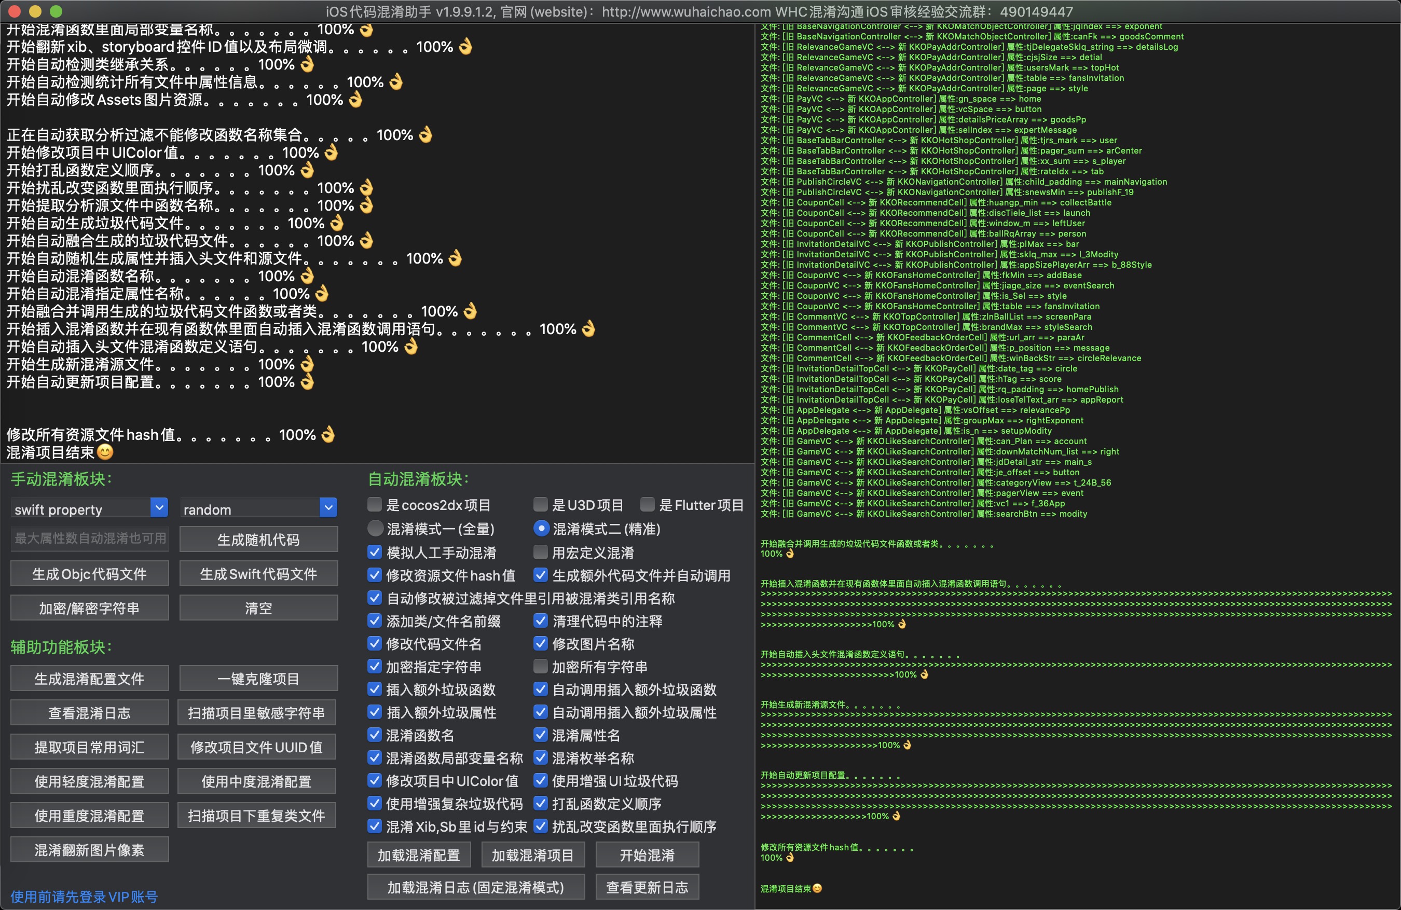Toggle 扰乱改变函数里面执行顺序 checkbox
The height and width of the screenshot is (910, 1401).
tap(540, 826)
